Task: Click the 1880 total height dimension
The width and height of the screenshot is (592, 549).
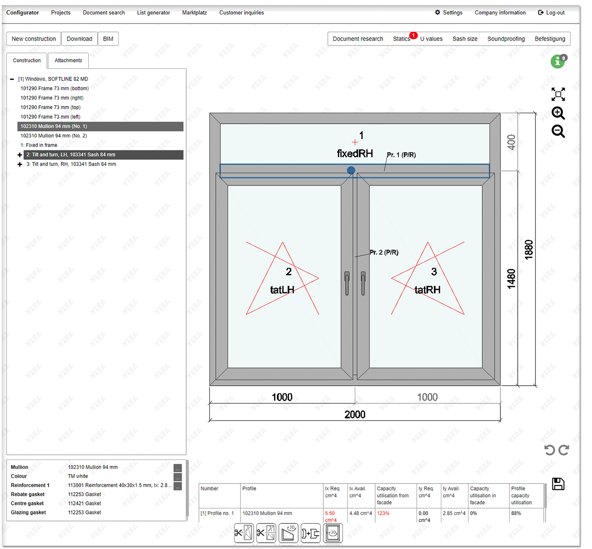Action: tap(529, 250)
